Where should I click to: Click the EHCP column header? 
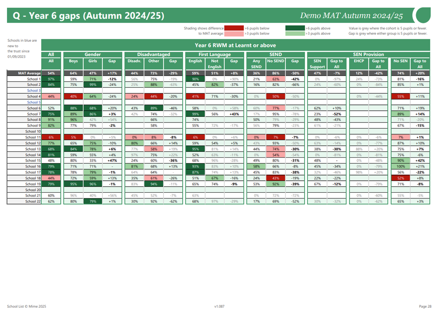pyautogui.click(x=359, y=61)
